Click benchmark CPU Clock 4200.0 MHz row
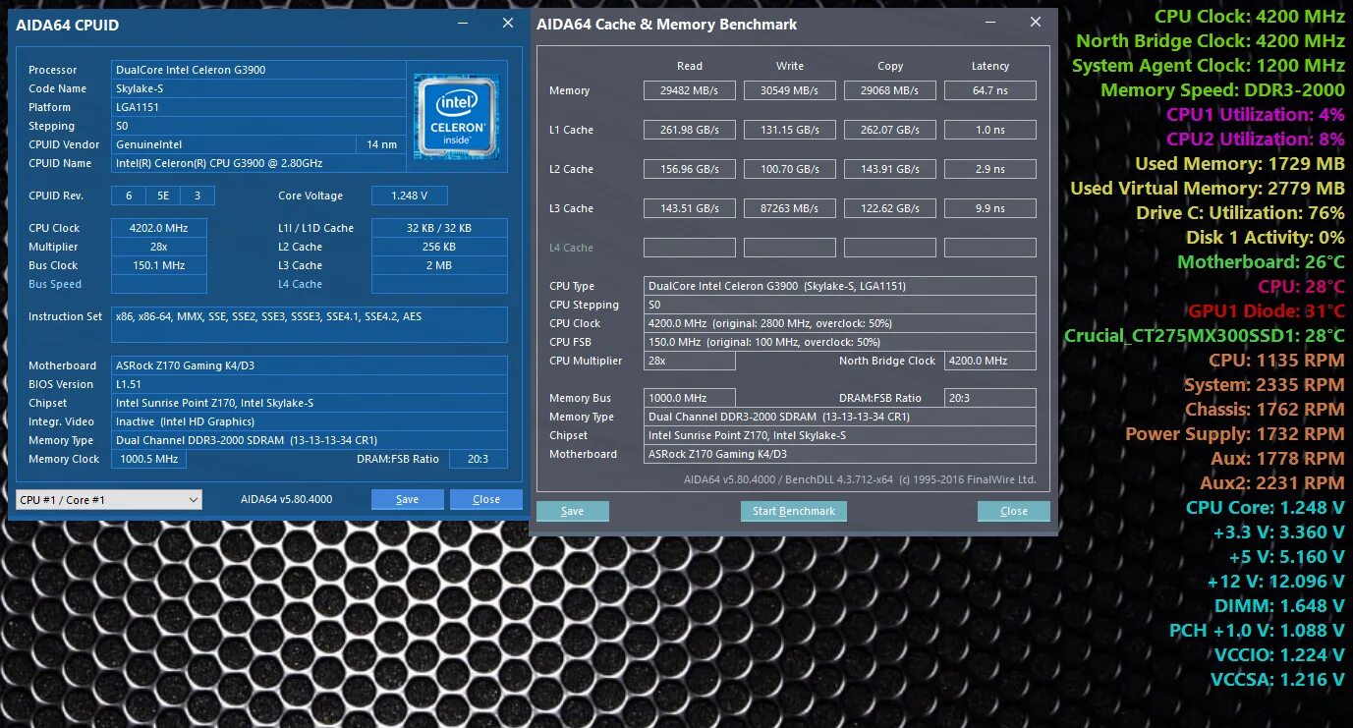1353x728 pixels. pos(840,323)
